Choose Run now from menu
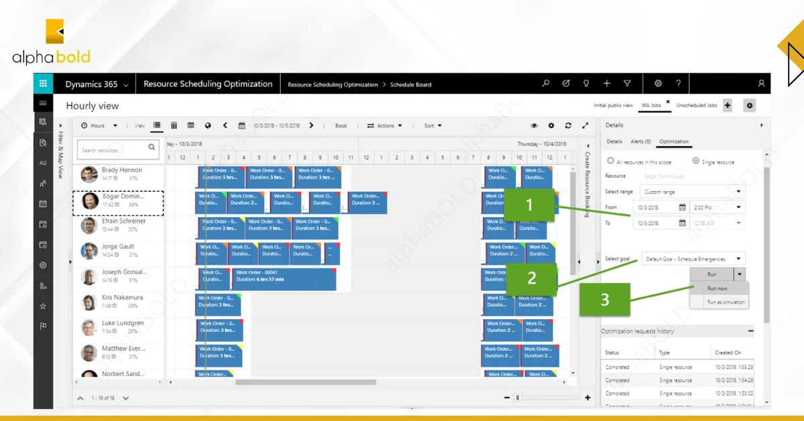The height and width of the screenshot is (421, 804). 718,288
